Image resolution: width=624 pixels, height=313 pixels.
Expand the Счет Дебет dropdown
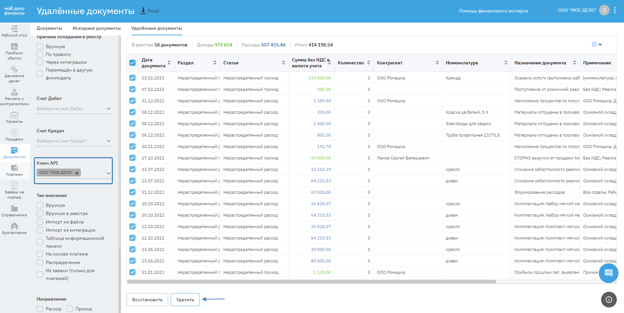(x=109, y=108)
